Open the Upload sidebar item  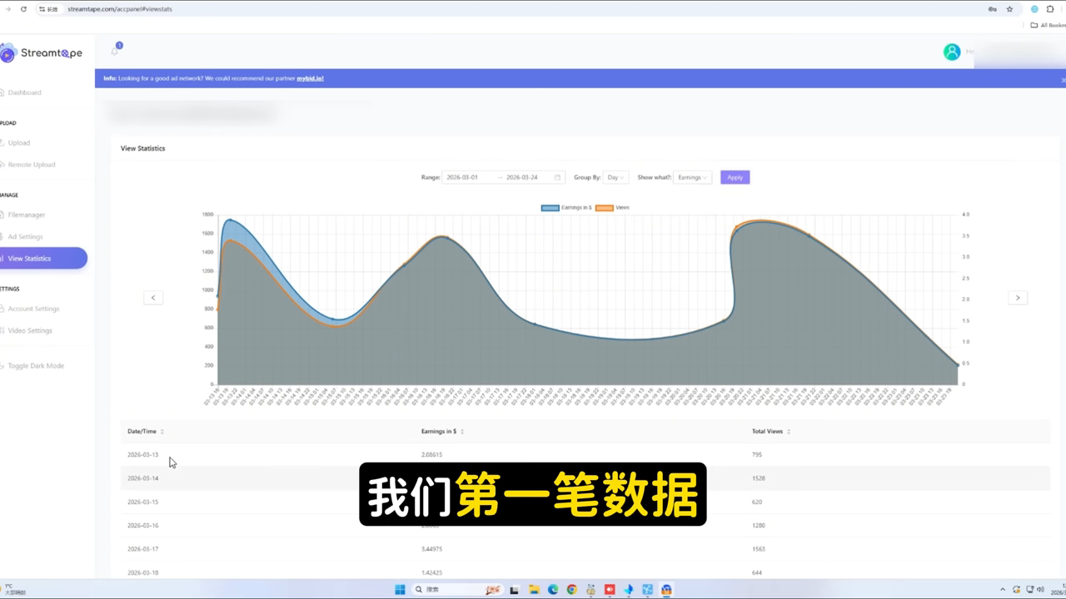pyautogui.click(x=18, y=142)
